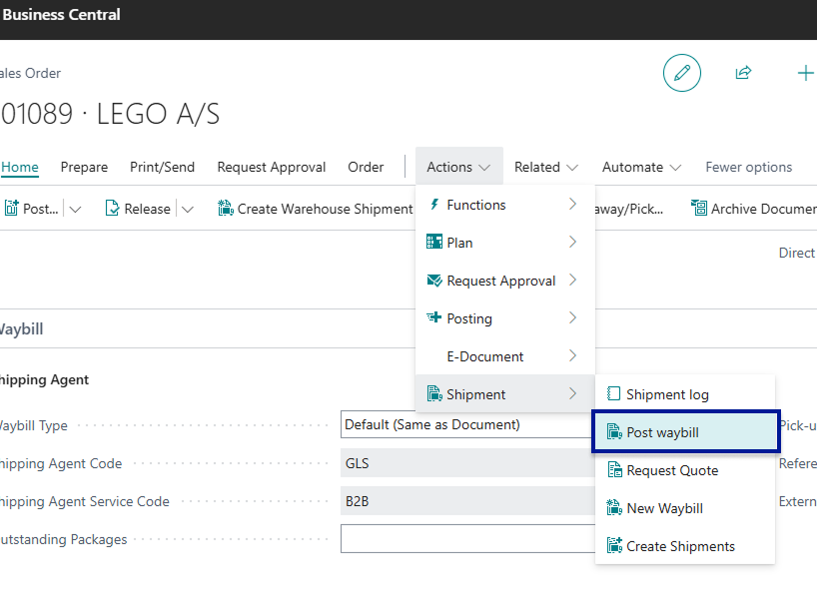Open Shipment log

(685, 394)
